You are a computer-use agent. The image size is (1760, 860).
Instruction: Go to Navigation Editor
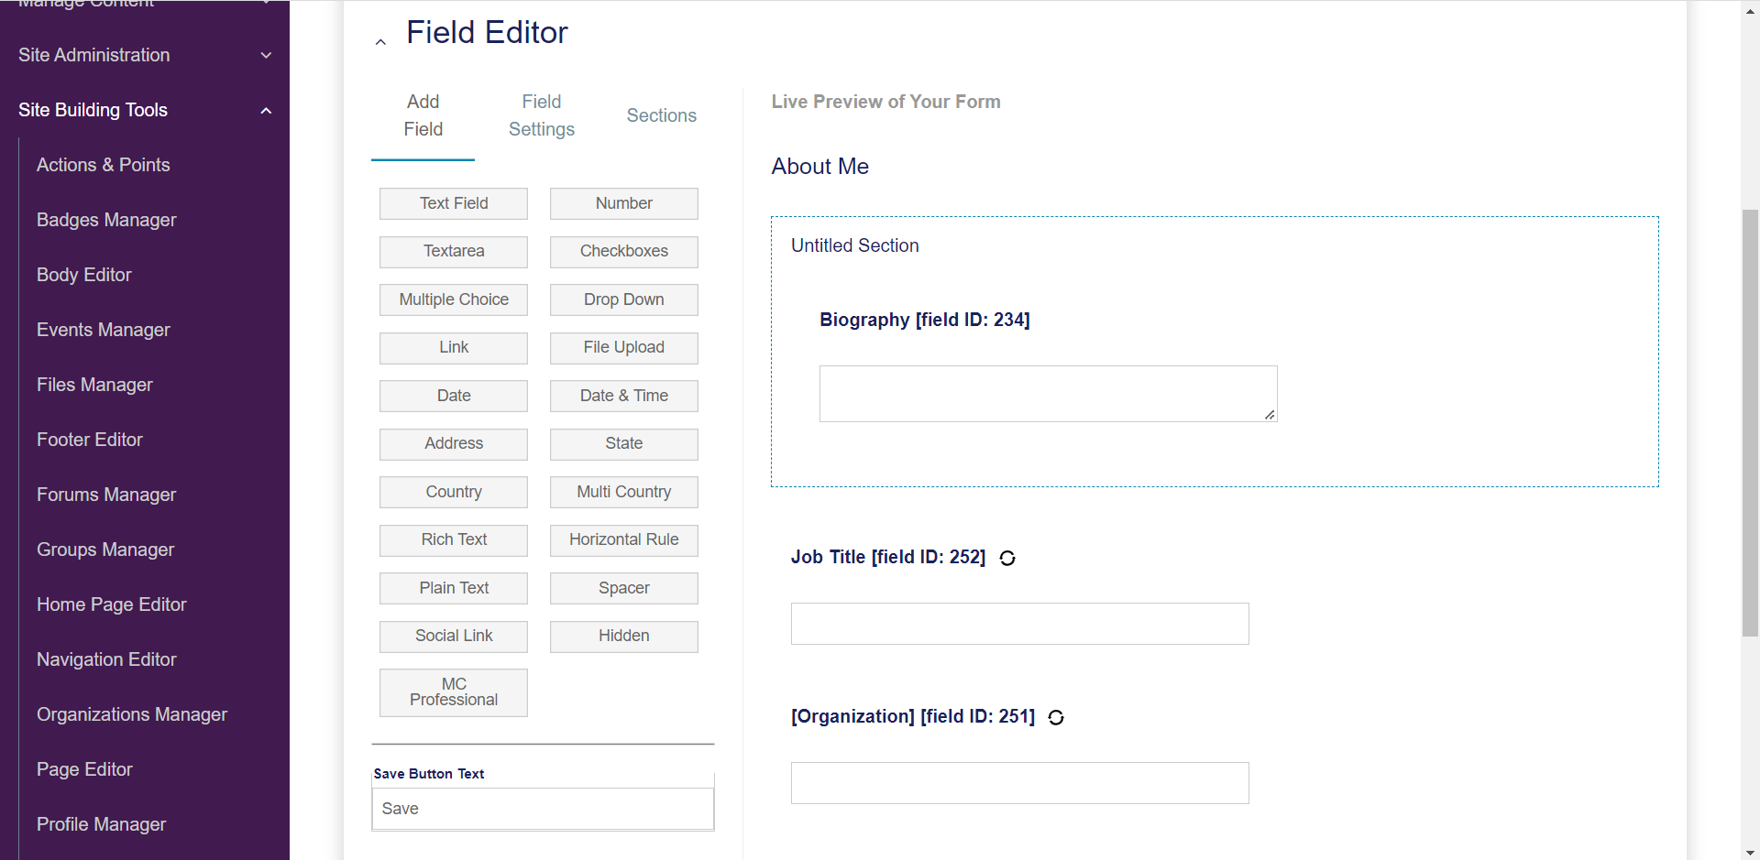pos(106,659)
